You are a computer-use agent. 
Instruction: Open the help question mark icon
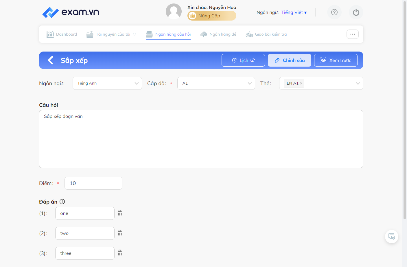(334, 12)
